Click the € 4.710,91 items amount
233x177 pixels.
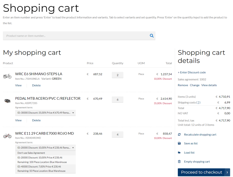pos(223,97)
